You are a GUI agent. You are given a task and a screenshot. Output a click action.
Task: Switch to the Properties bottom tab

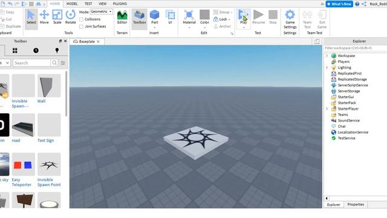pyautogui.click(x=356, y=205)
